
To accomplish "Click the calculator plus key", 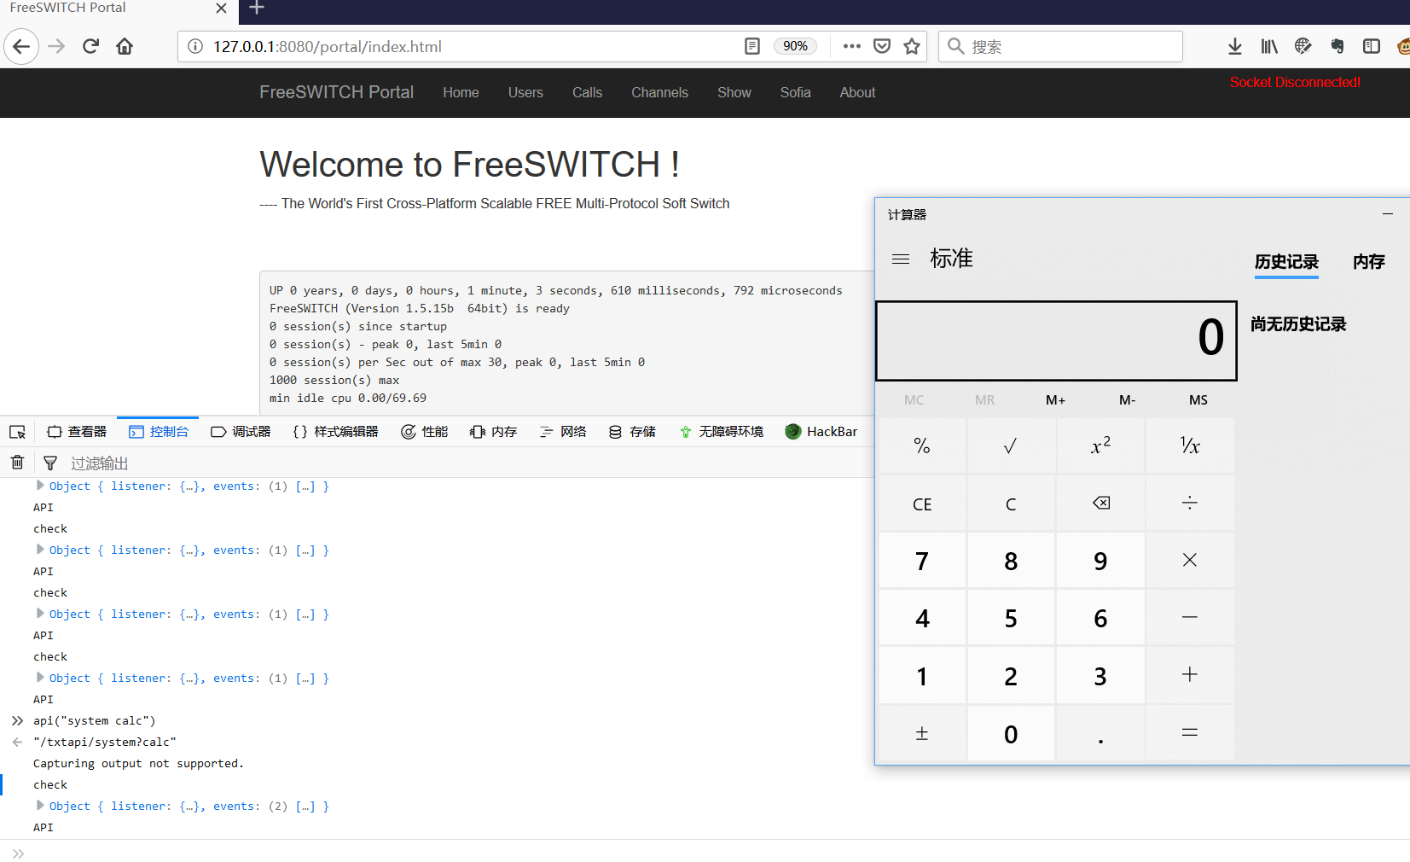I will coord(1190,675).
